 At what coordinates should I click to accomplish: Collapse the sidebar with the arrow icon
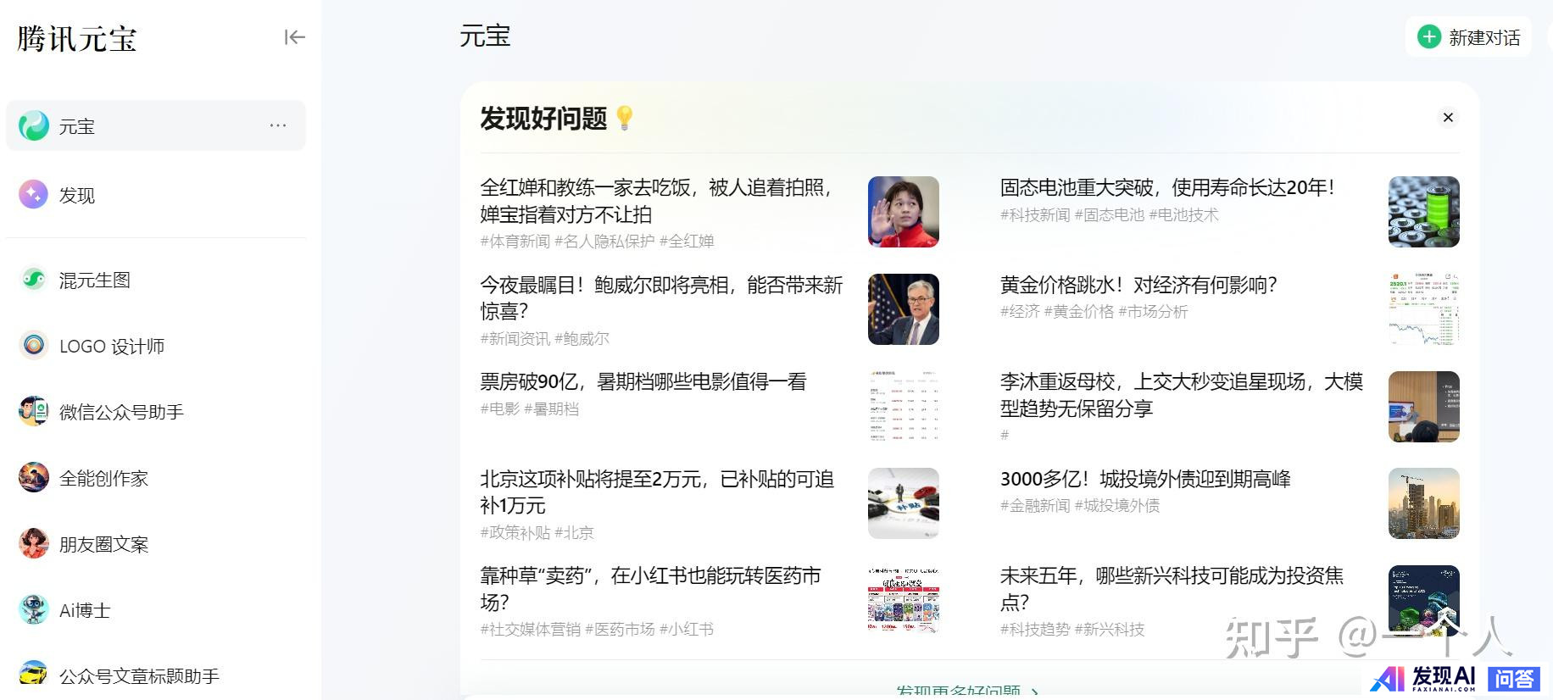[x=294, y=37]
